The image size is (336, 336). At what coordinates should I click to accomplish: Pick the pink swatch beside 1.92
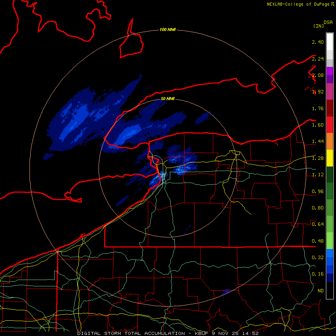click(x=330, y=91)
